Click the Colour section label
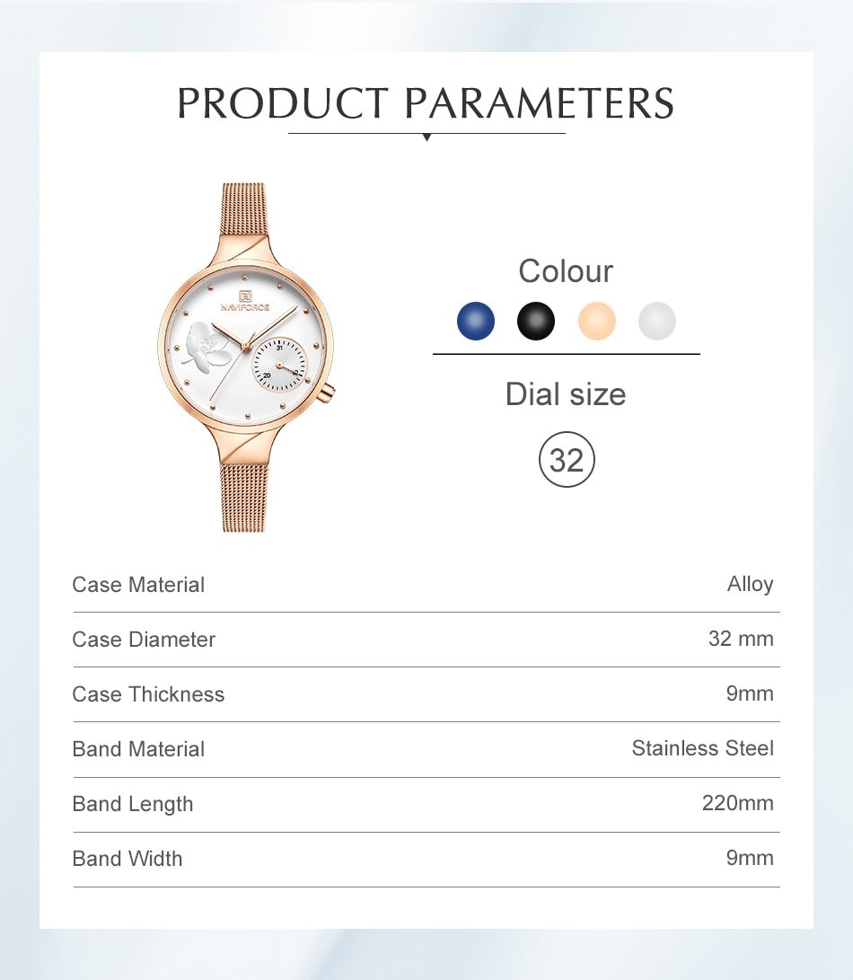This screenshot has height=980, width=853. [x=566, y=271]
